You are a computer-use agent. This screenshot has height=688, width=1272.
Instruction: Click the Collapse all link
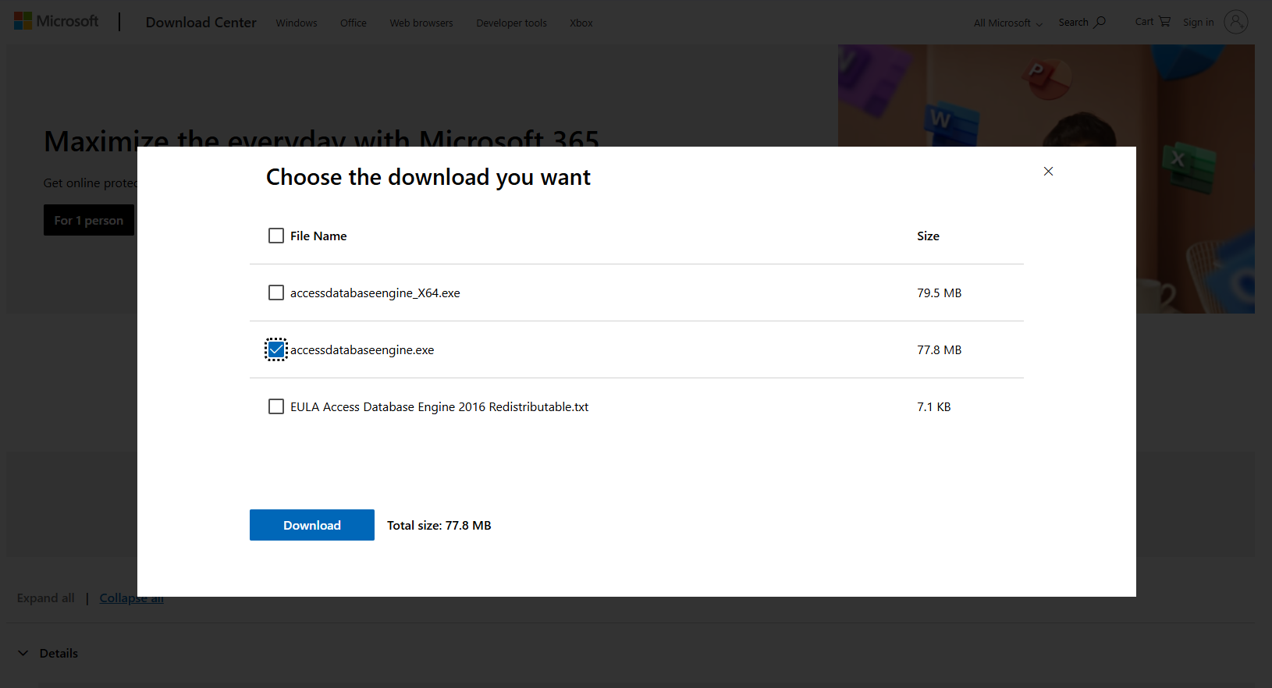point(132,598)
